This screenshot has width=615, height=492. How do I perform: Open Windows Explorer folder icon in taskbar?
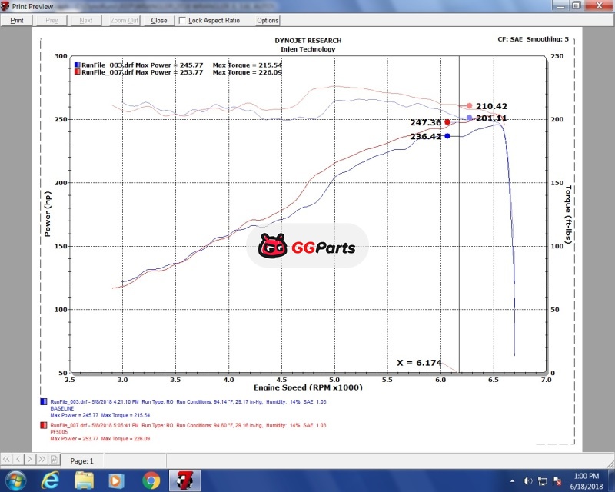pos(84,480)
